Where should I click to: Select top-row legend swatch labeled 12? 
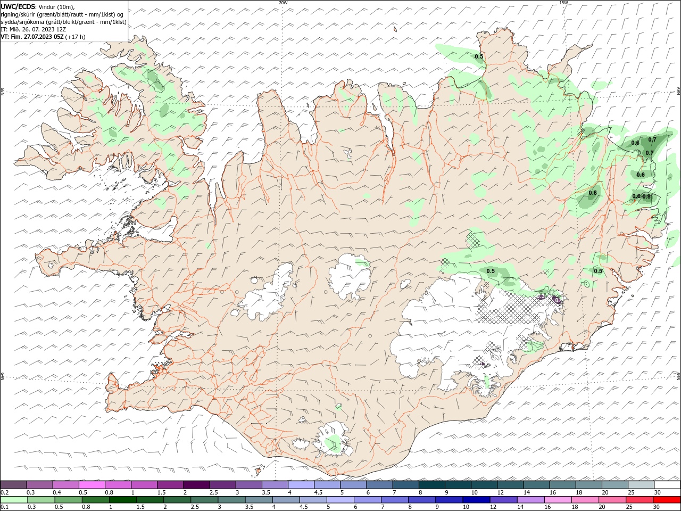510,485
